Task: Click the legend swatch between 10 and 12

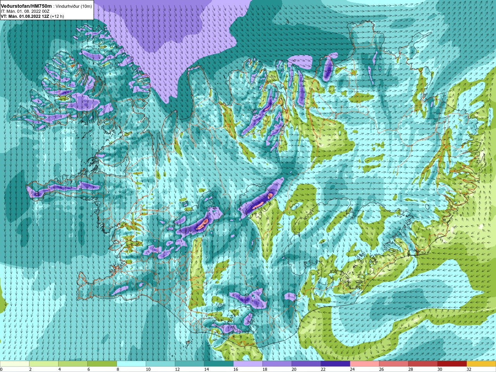Action: (160, 364)
